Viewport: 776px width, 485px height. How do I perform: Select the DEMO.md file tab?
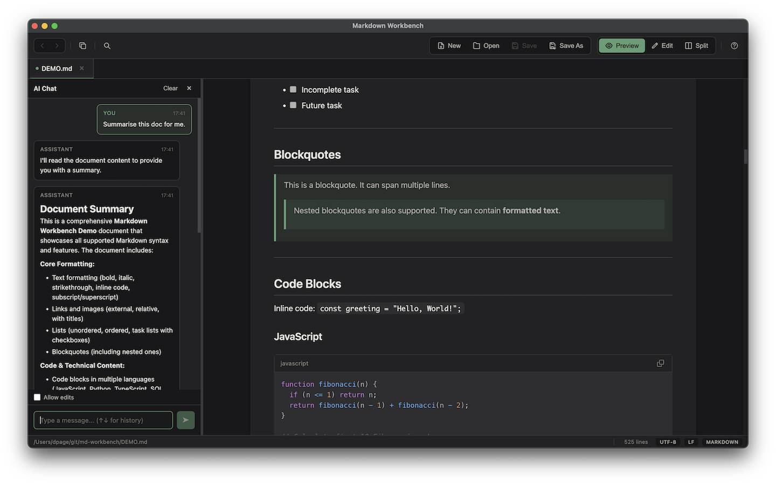[56, 68]
